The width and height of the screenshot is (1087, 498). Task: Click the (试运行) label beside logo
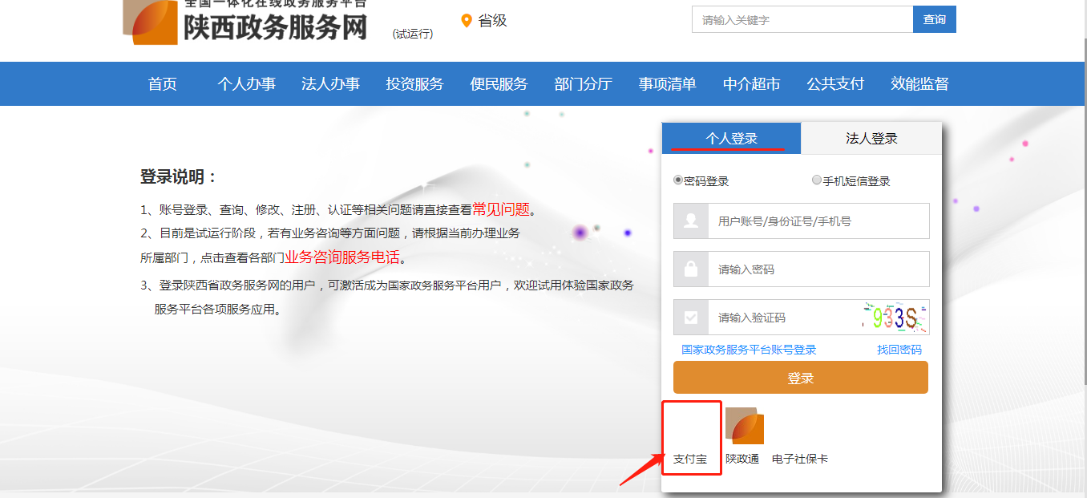point(413,34)
